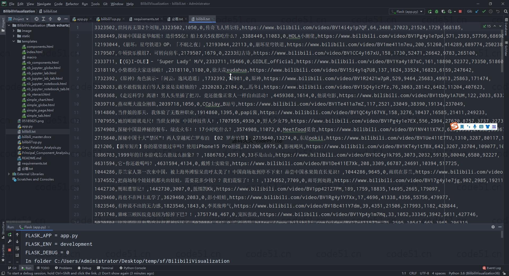
Task: Close the bilibili.txt editor tab
Action: [x=213, y=19]
